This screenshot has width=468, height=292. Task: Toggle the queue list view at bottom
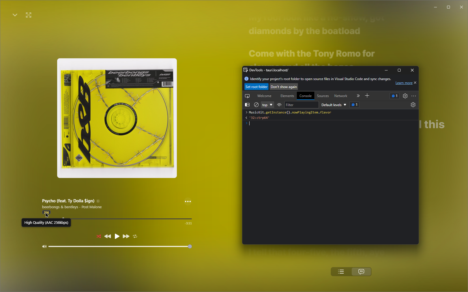341,272
